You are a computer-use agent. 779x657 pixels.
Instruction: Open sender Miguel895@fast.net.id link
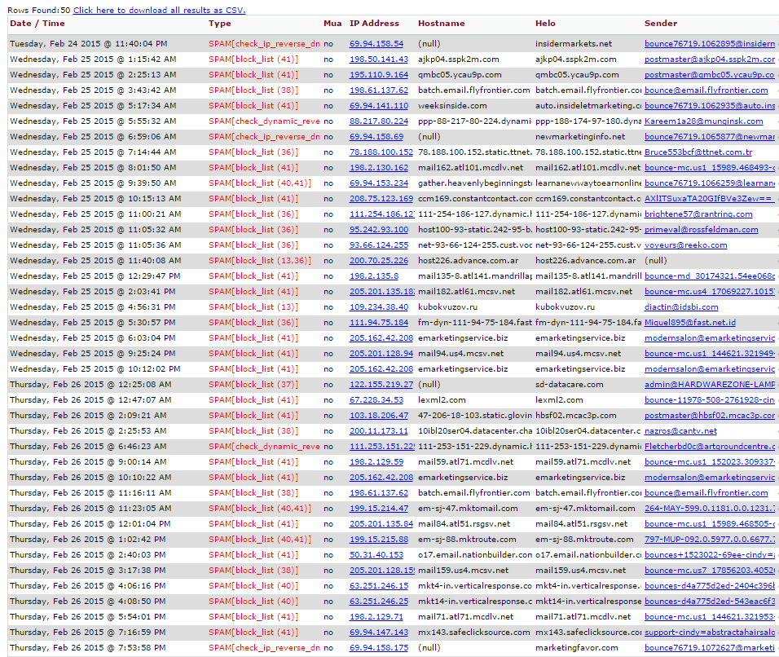tap(690, 323)
